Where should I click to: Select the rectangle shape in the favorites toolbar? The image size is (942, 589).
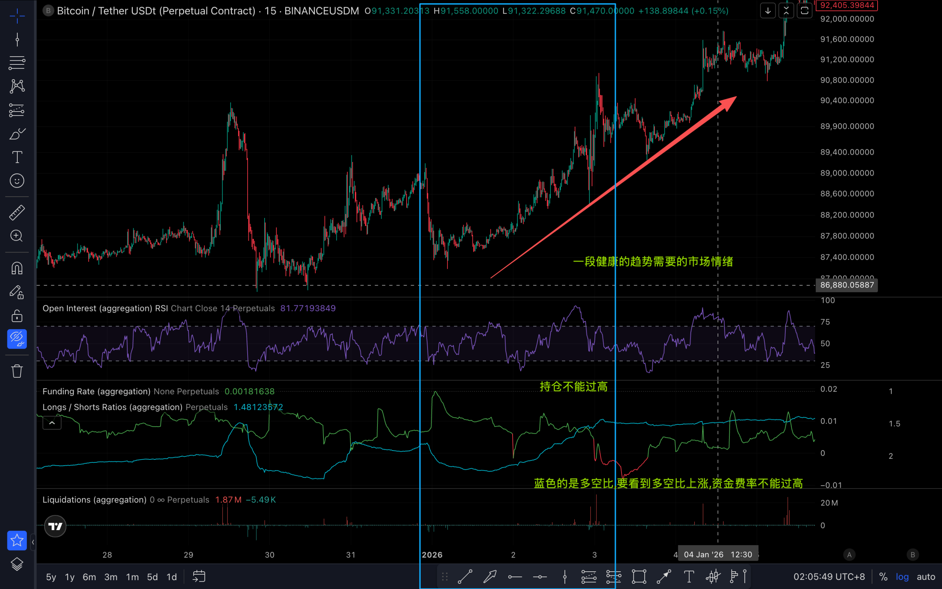pyautogui.click(x=639, y=576)
